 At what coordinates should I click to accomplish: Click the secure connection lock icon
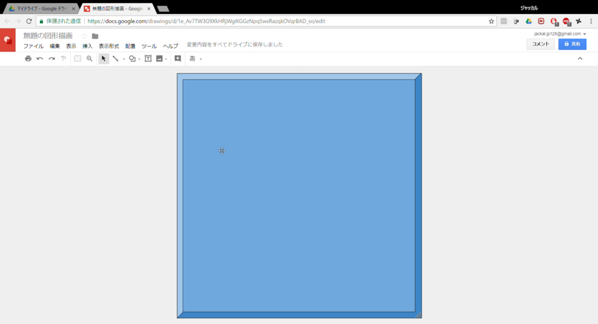click(x=41, y=22)
